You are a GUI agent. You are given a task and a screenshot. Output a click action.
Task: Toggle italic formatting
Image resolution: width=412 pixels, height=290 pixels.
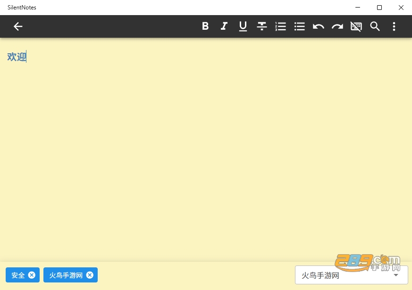[224, 26]
